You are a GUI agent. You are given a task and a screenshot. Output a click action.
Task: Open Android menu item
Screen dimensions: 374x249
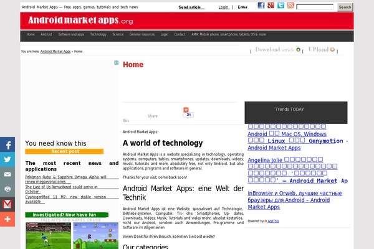pos(46,34)
